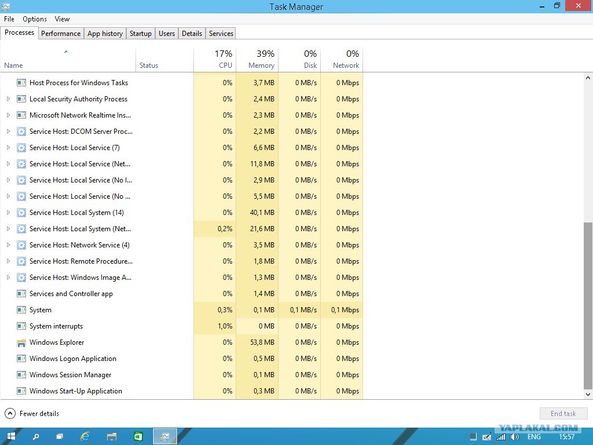Image resolution: width=593 pixels, height=445 pixels.
Task: Click Fewer details label
Action: pyautogui.click(x=39, y=414)
